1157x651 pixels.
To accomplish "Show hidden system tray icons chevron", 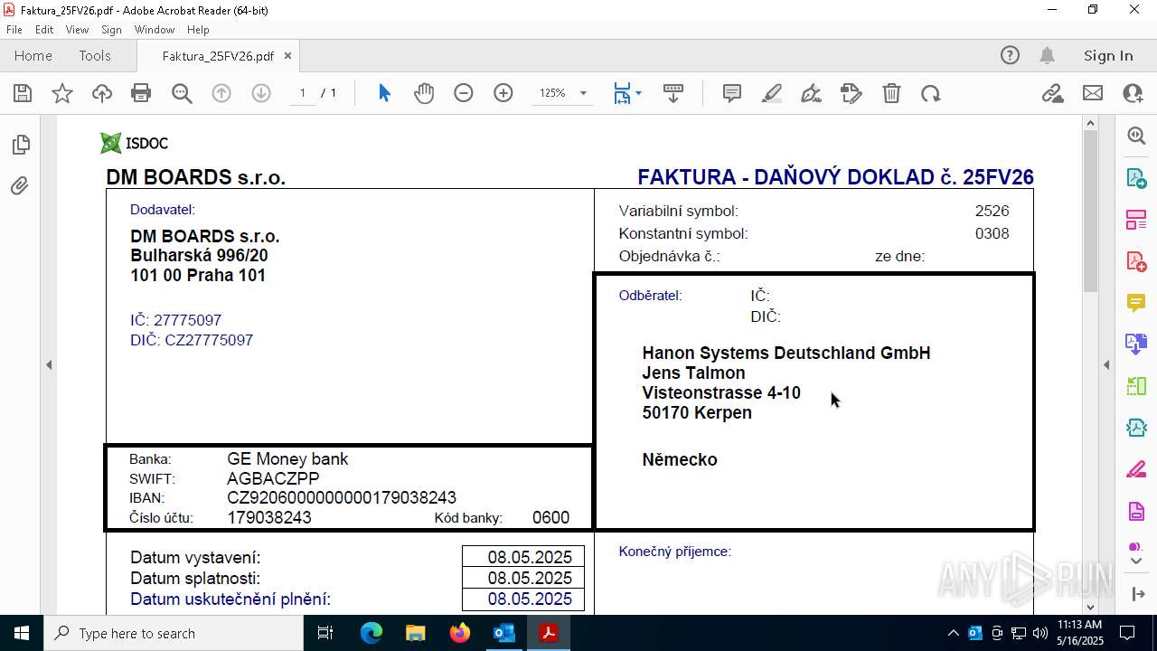I will [953, 633].
